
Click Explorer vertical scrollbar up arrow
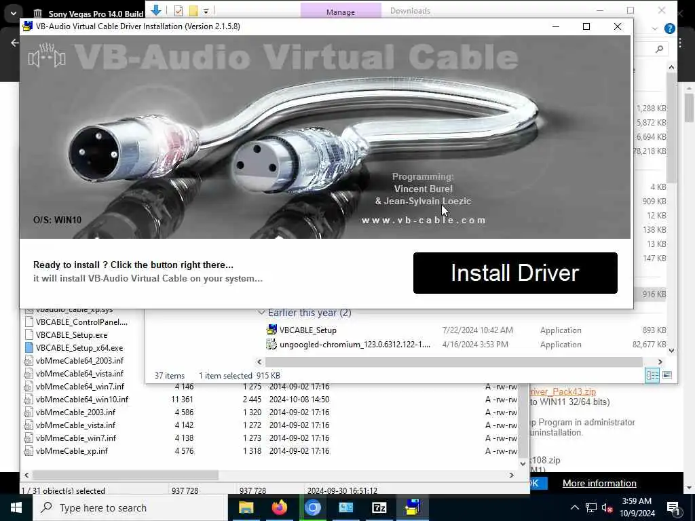pos(671,68)
